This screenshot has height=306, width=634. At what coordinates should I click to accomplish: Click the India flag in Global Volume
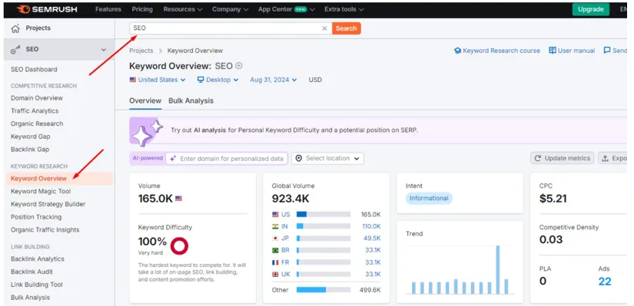click(275, 226)
